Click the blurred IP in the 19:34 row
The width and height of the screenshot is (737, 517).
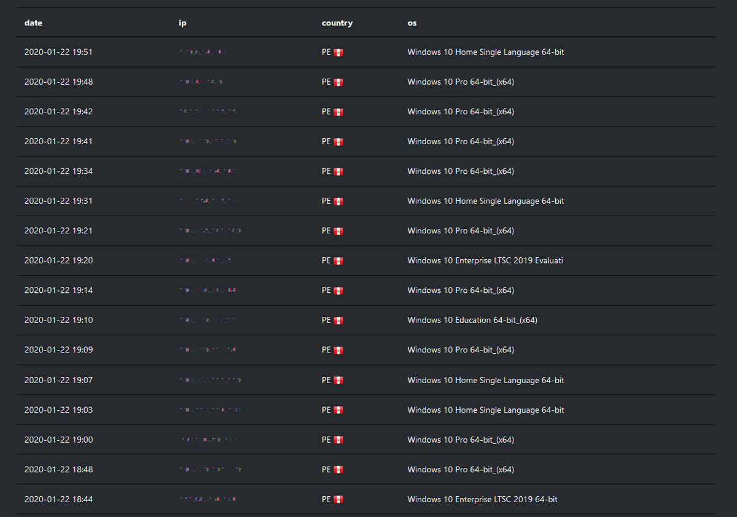coord(207,171)
